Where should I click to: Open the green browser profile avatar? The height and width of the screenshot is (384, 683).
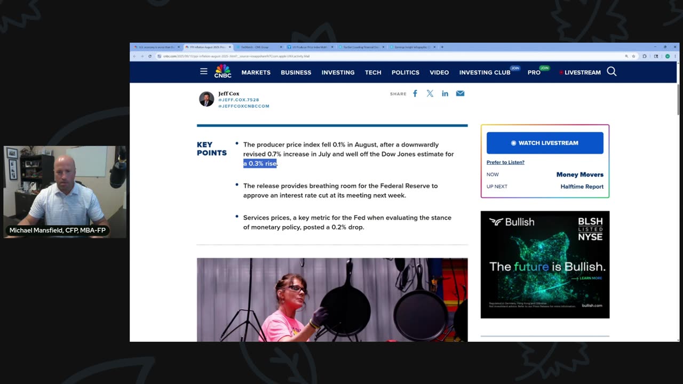(x=667, y=56)
